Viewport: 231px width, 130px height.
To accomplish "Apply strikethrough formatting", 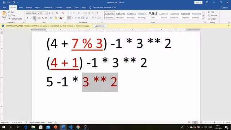I will click(x=39, y=18).
